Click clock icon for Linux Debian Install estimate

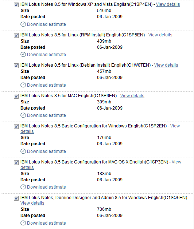(x=23, y=85)
